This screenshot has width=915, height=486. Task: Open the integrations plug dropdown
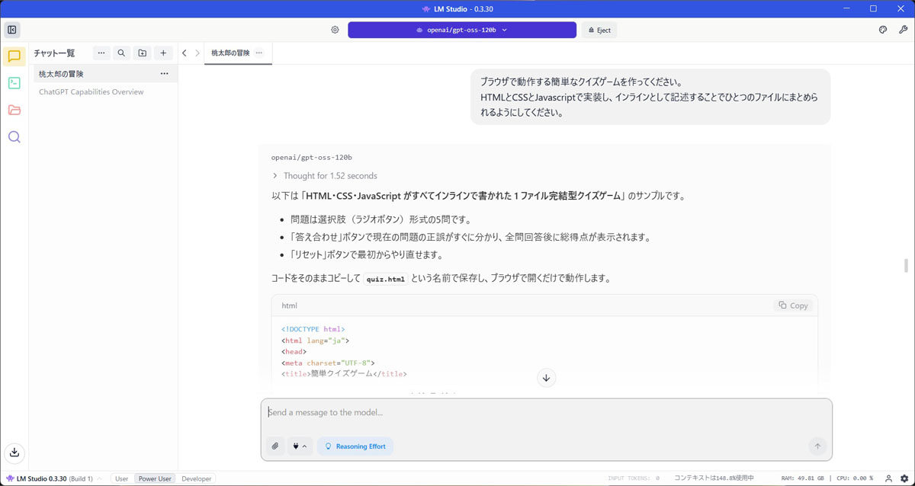300,446
